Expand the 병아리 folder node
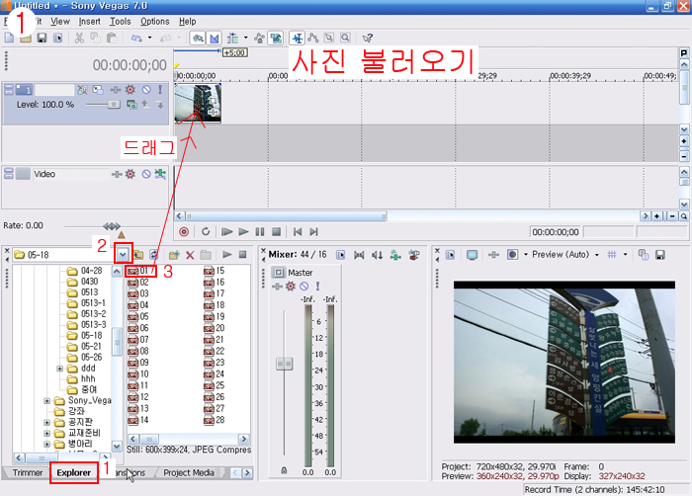 point(46,444)
